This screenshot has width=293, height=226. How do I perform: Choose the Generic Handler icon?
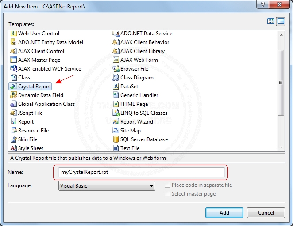click(x=116, y=95)
